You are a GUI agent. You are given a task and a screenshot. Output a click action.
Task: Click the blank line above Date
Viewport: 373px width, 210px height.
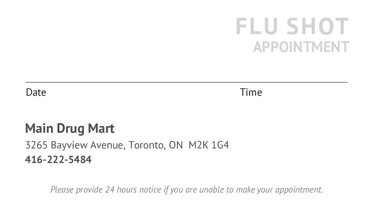[107, 82]
